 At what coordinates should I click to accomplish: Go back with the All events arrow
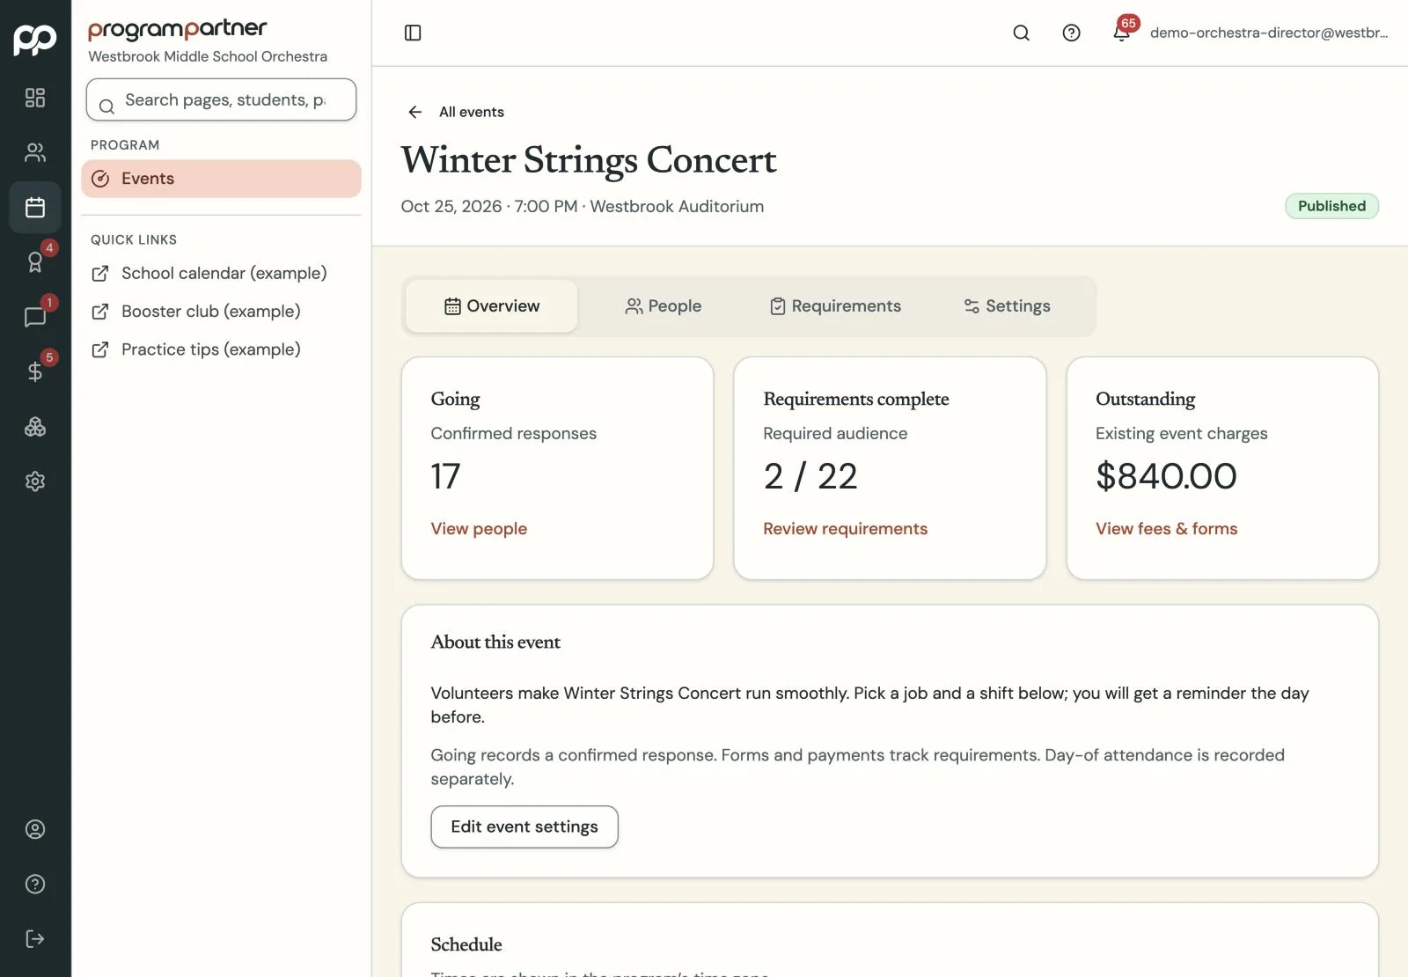coord(415,112)
